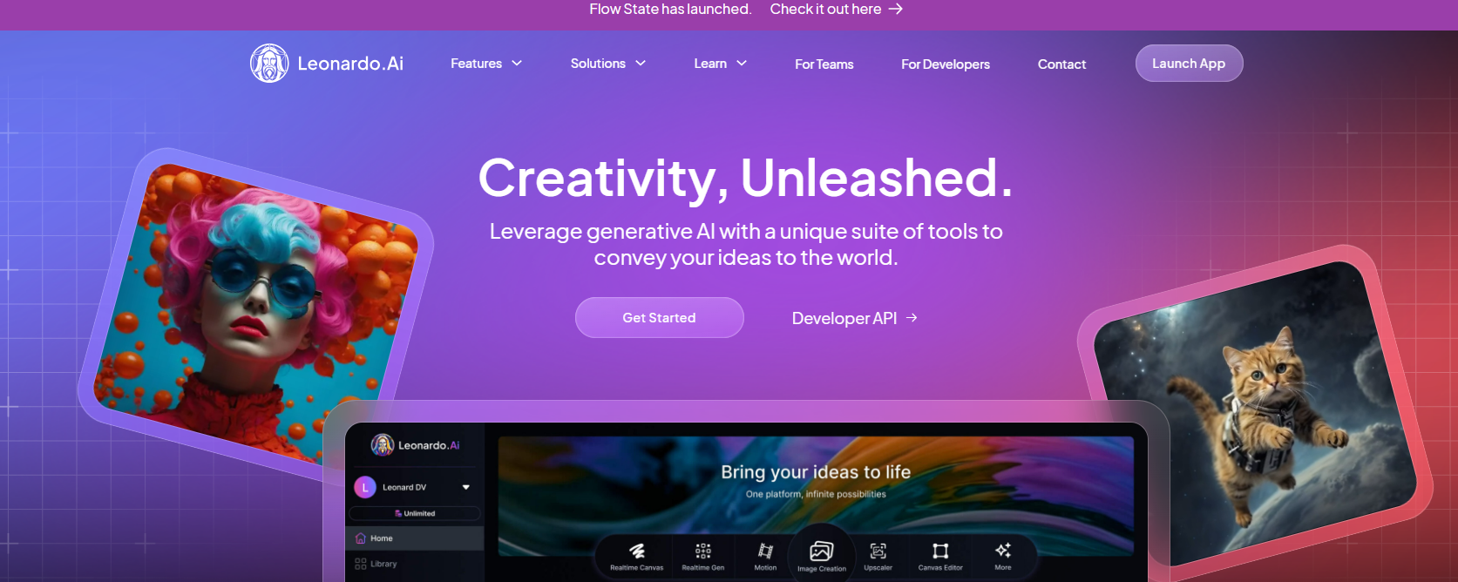Click the Library grid icon in sidebar
Image resolution: width=1458 pixels, height=582 pixels.
361,564
